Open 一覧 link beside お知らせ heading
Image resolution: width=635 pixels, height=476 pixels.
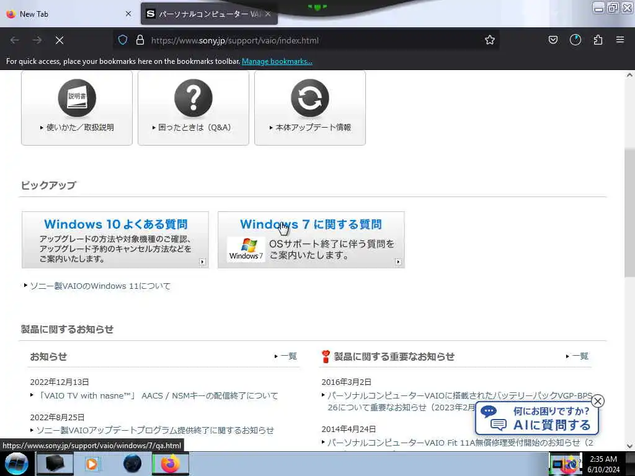coord(288,356)
